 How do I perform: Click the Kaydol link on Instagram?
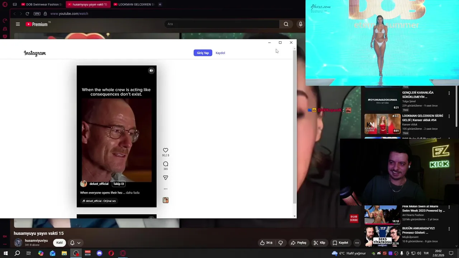tap(220, 53)
